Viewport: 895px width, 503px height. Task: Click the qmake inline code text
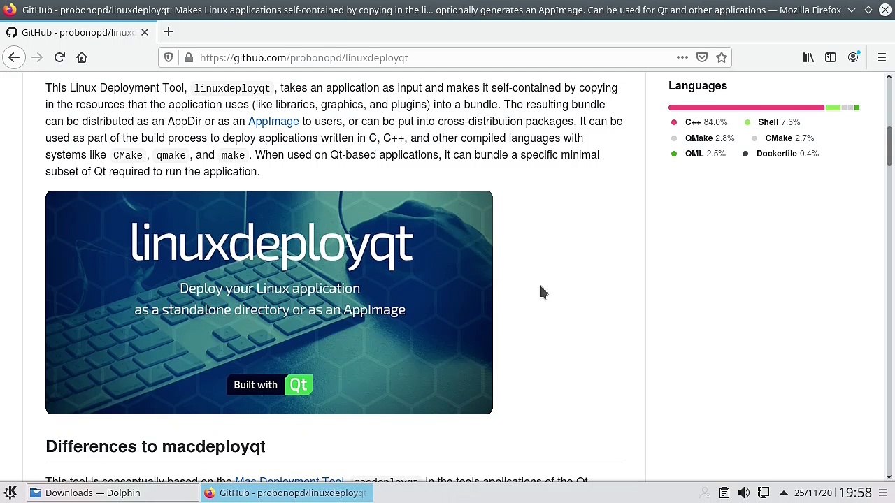(171, 155)
